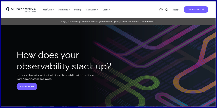Expand the Company dropdown menu
Image resolution: width=217 pixels, height=108 pixels.
(x=92, y=10)
